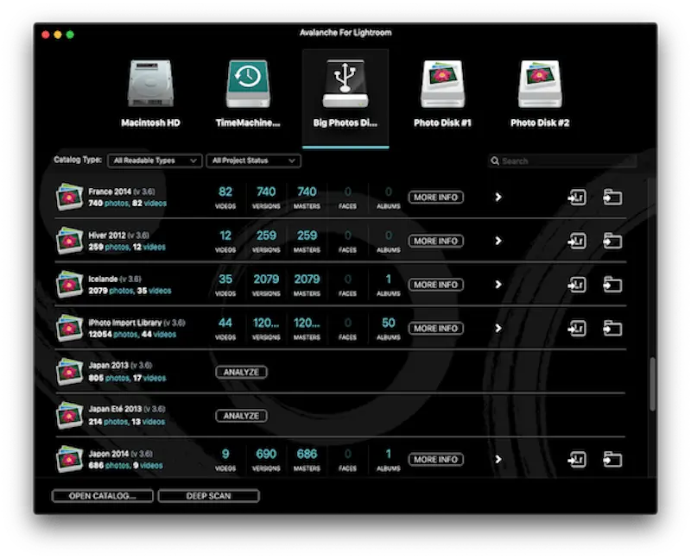
Task: Convert France 2014 to Lightroom icon
Action: tap(577, 198)
